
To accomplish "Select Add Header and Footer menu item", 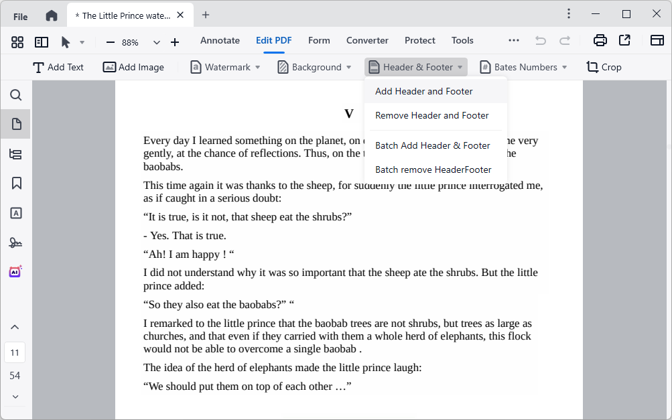I will pos(424,91).
